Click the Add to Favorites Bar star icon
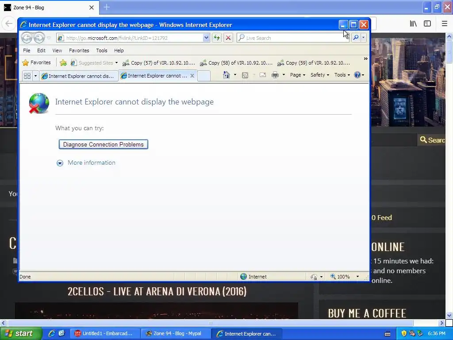Image resolution: width=453 pixels, height=340 pixels. click(63, 63)
